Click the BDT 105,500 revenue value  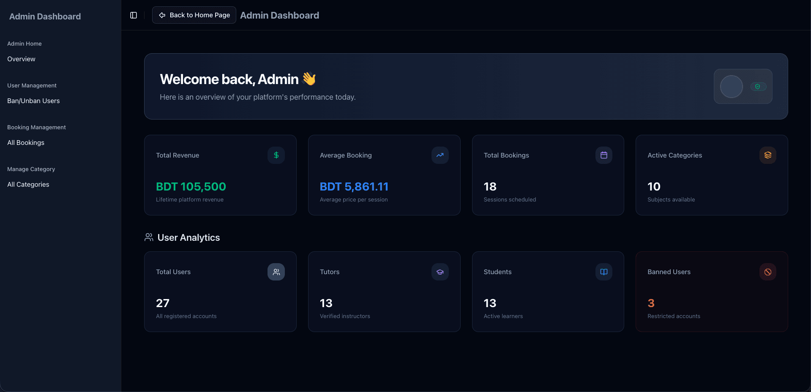click(x=191, y=187)
